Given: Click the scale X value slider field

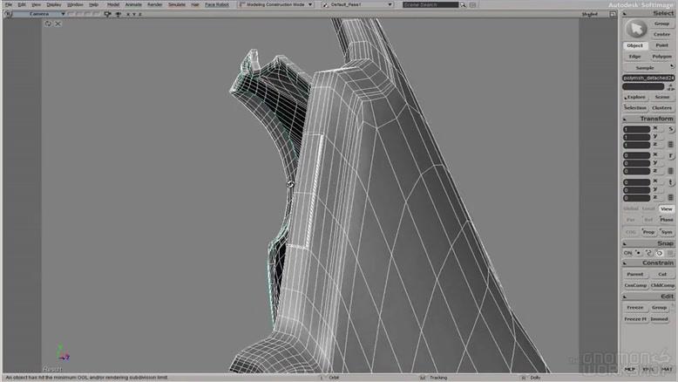Looking at the screenshot, I should pyautogui.click(x=635, y=129).
